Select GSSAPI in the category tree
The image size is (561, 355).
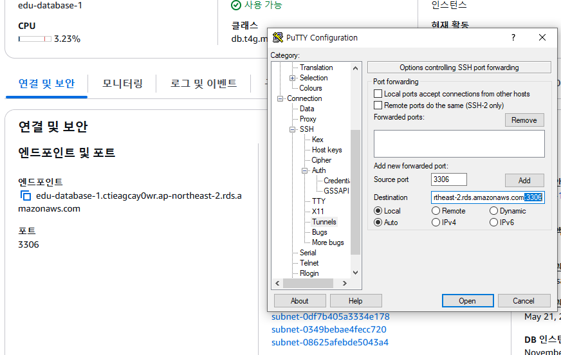click(336, 191)
